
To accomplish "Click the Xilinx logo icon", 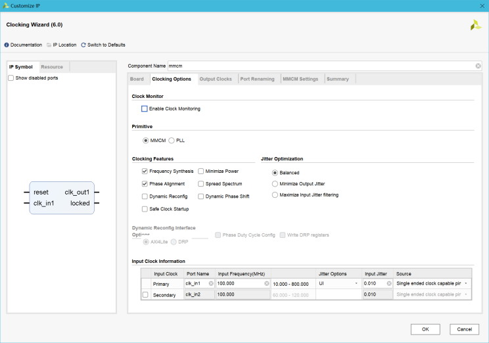I will click(x=475, y=25).
